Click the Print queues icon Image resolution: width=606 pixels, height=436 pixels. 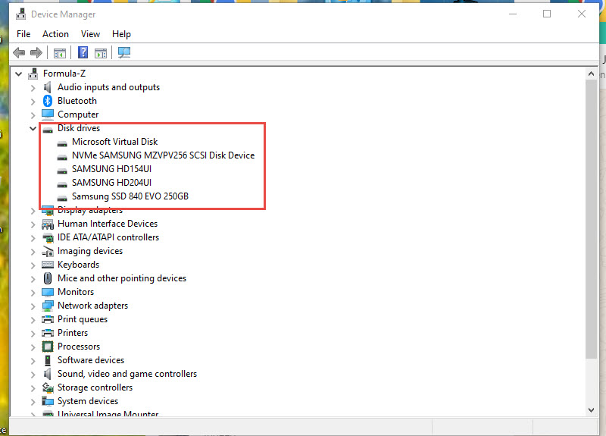(x=48, y=319)
